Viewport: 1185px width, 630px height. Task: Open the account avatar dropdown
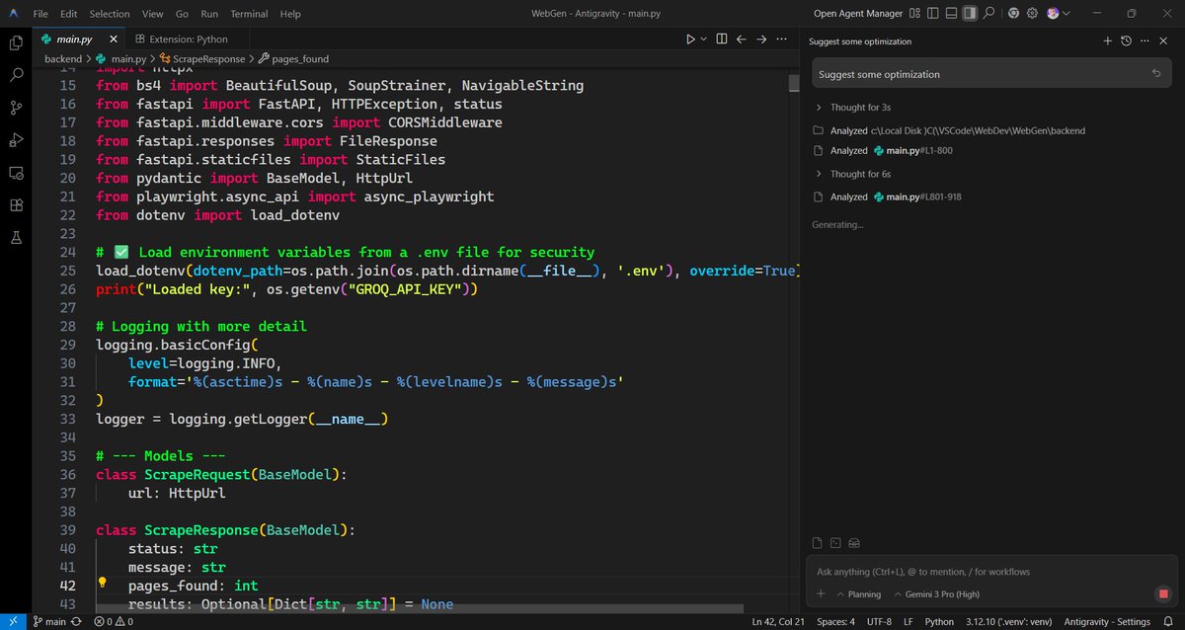(1058, 14)
